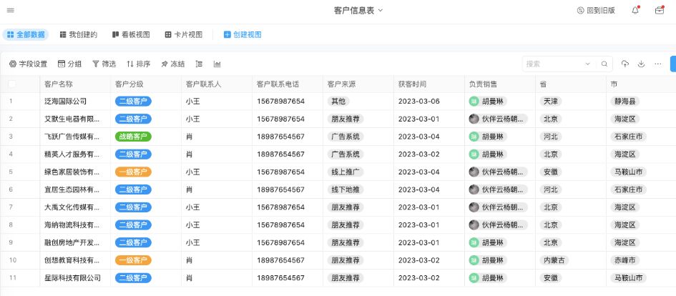Switch to the 全部数据 view tab

(x=26, y=35)
